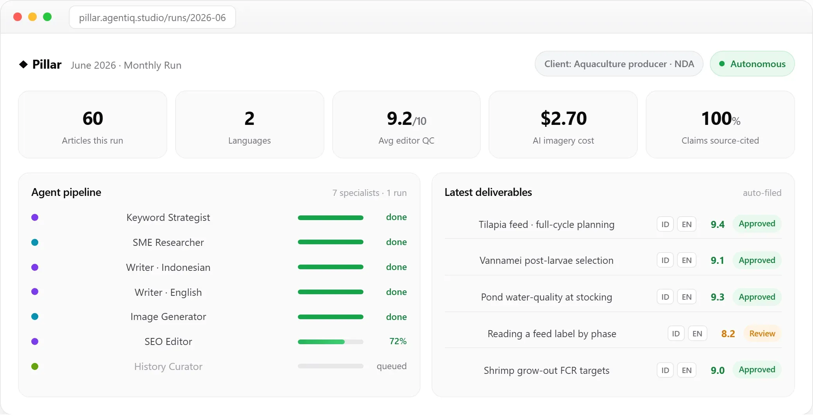Select EN tag for Shrimp grow-out FCR
The image size is (813, 416).
687,370
